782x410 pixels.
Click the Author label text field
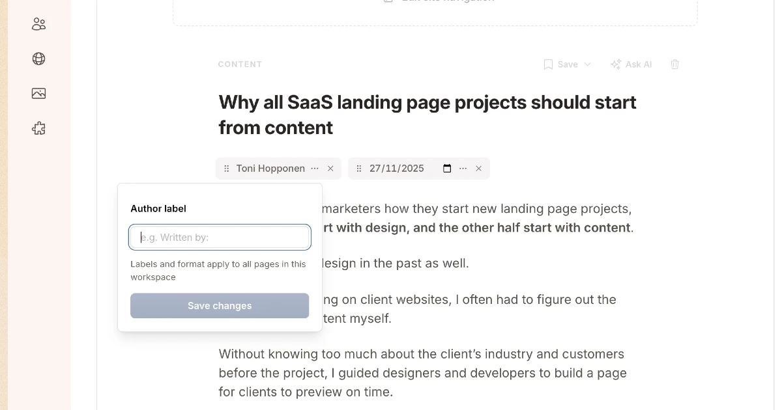tap(220, 238)
